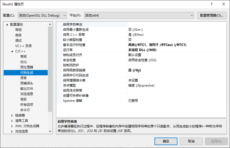Select the 启用字符串池 property row
Screen dimensions: 230x148
coord(141,25)
